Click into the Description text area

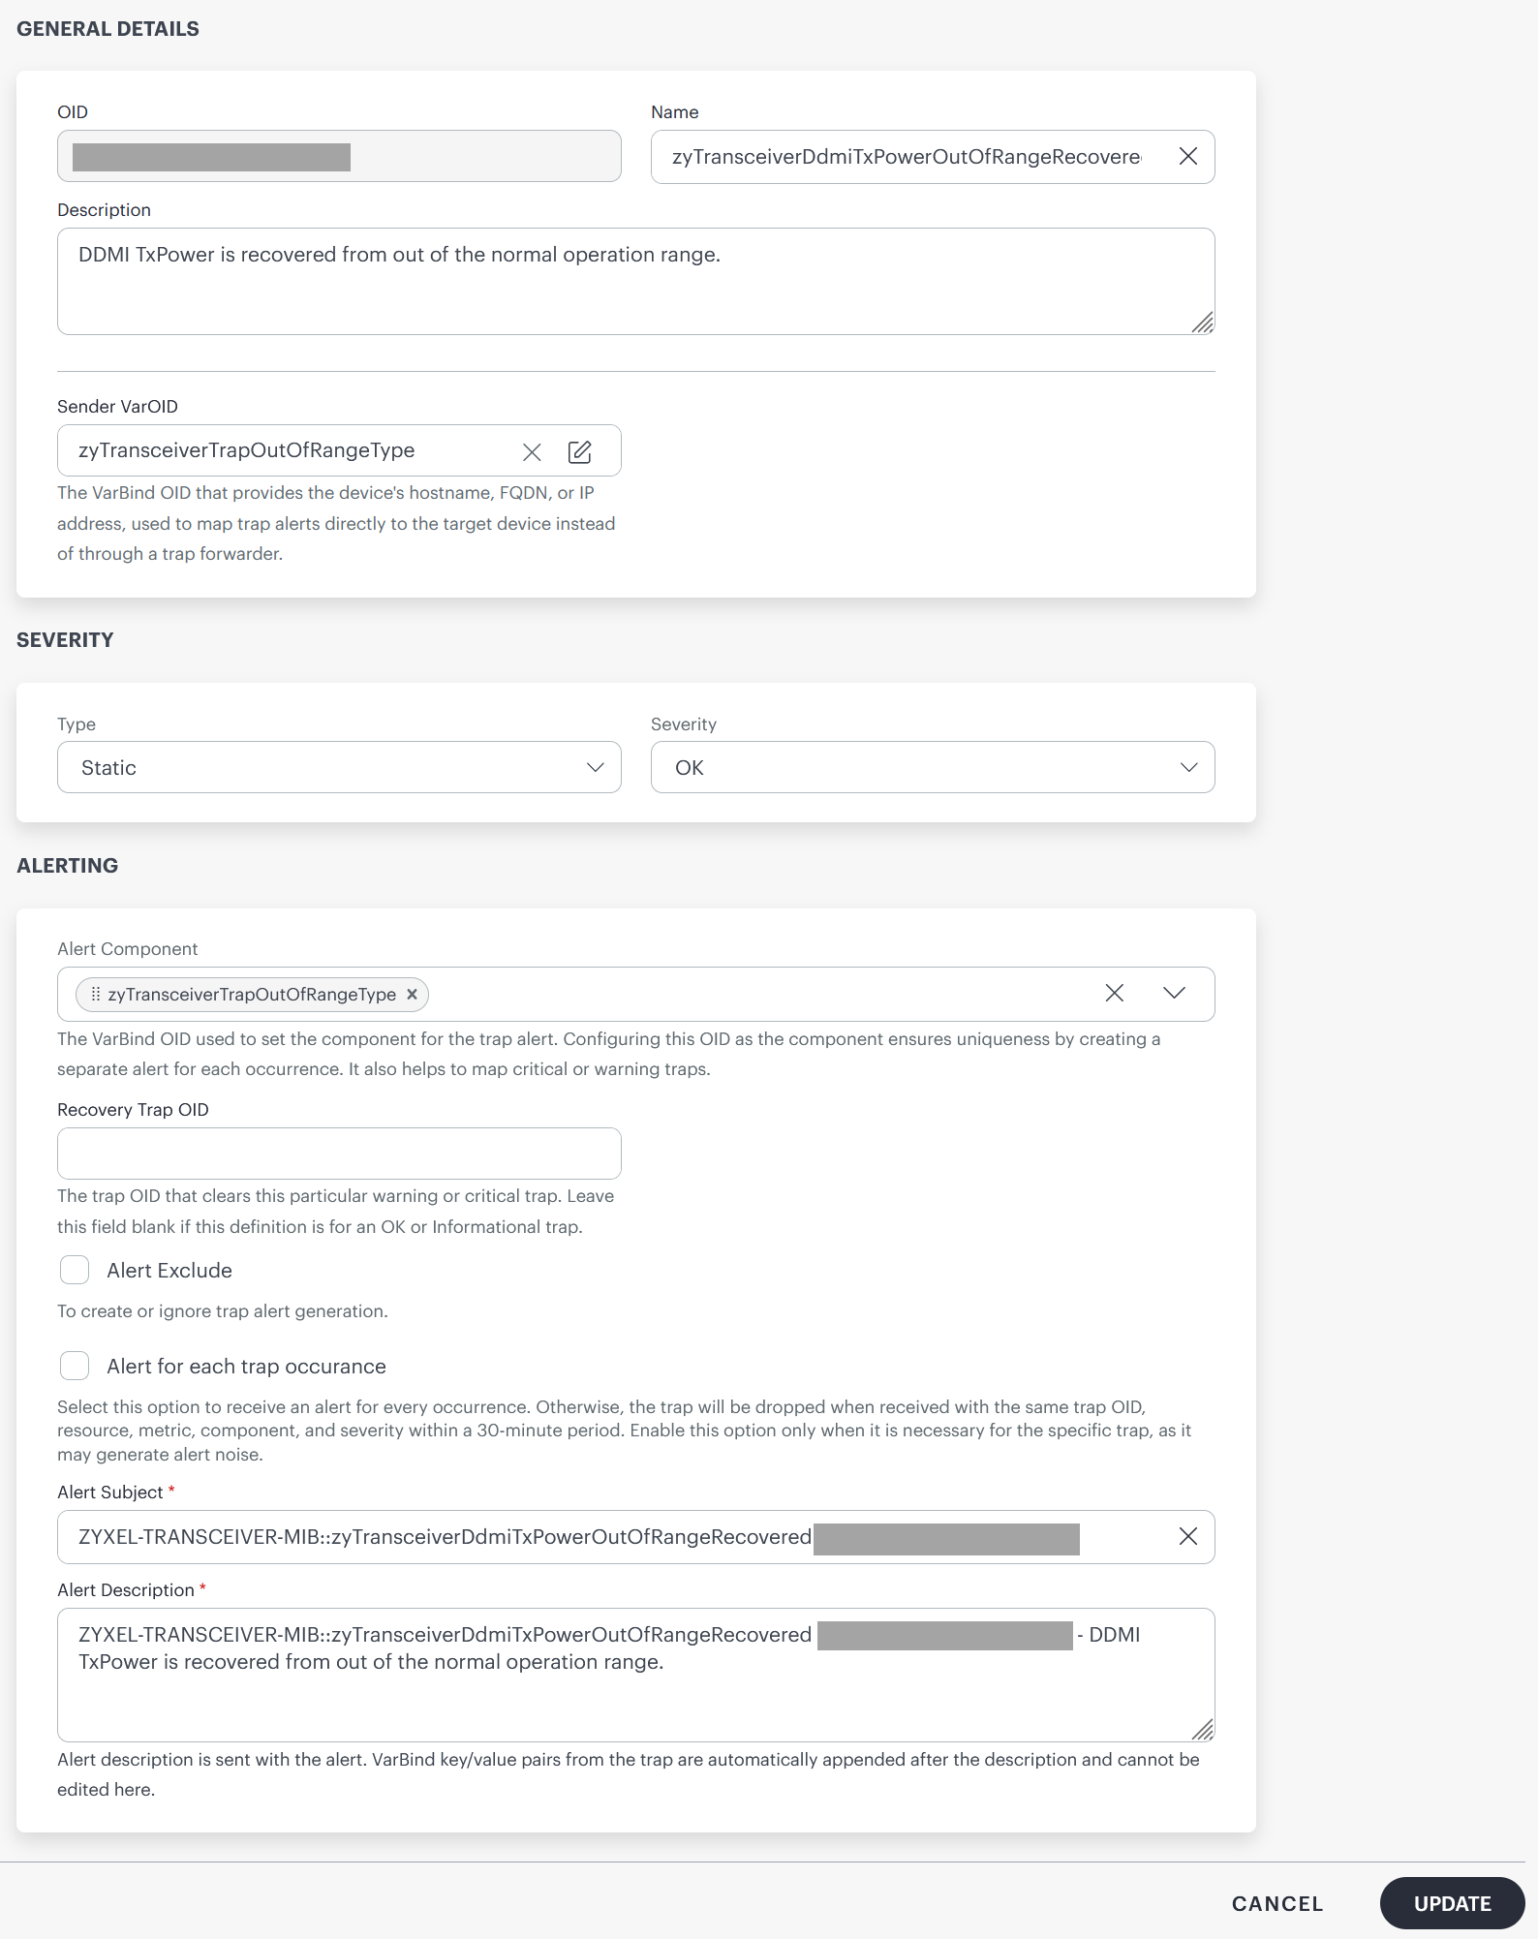click(x=635, y=291)
